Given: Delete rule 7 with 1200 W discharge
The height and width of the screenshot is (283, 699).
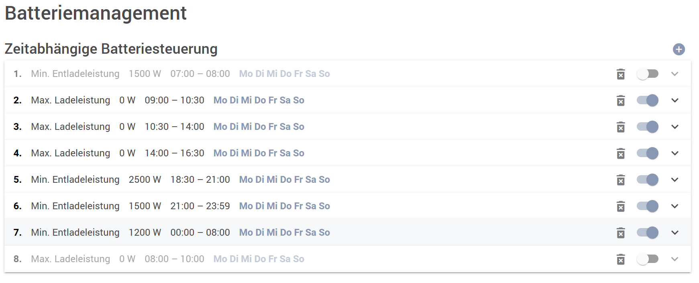Looking at the screenshot, I should tap(621, 233).
